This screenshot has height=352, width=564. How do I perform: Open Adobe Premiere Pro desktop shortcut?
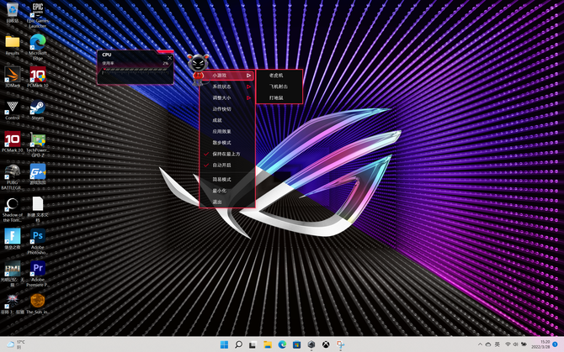point(37,270)
